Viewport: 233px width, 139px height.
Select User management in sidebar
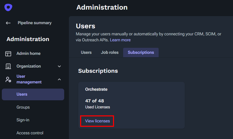point(29,79)
